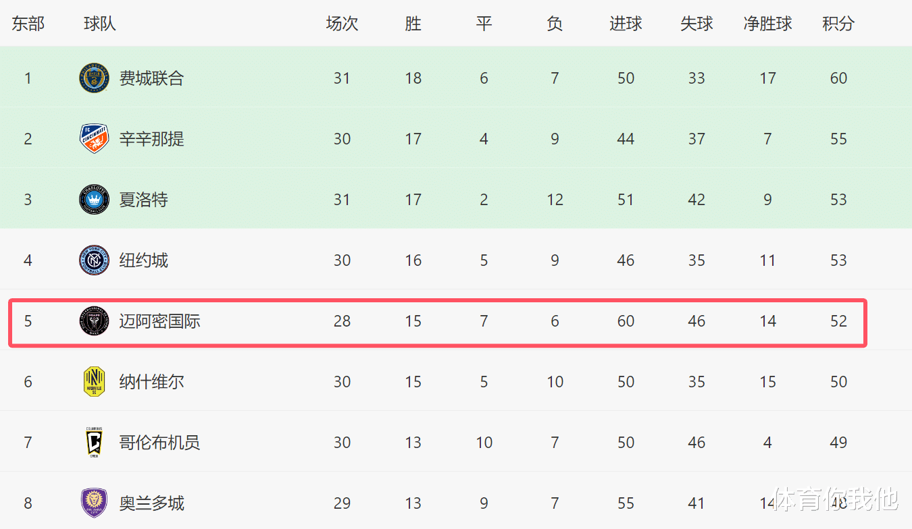912x529 pixels.
Task: Click the 东部 conference header label
Action: click(x=28, y=24)
